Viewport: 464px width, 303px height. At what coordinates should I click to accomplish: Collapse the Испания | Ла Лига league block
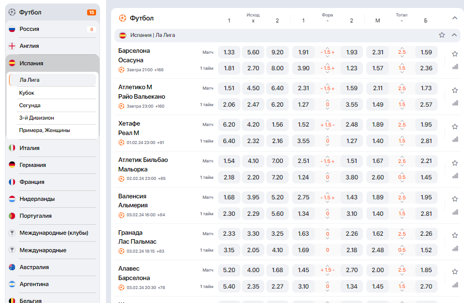(454, 35)
